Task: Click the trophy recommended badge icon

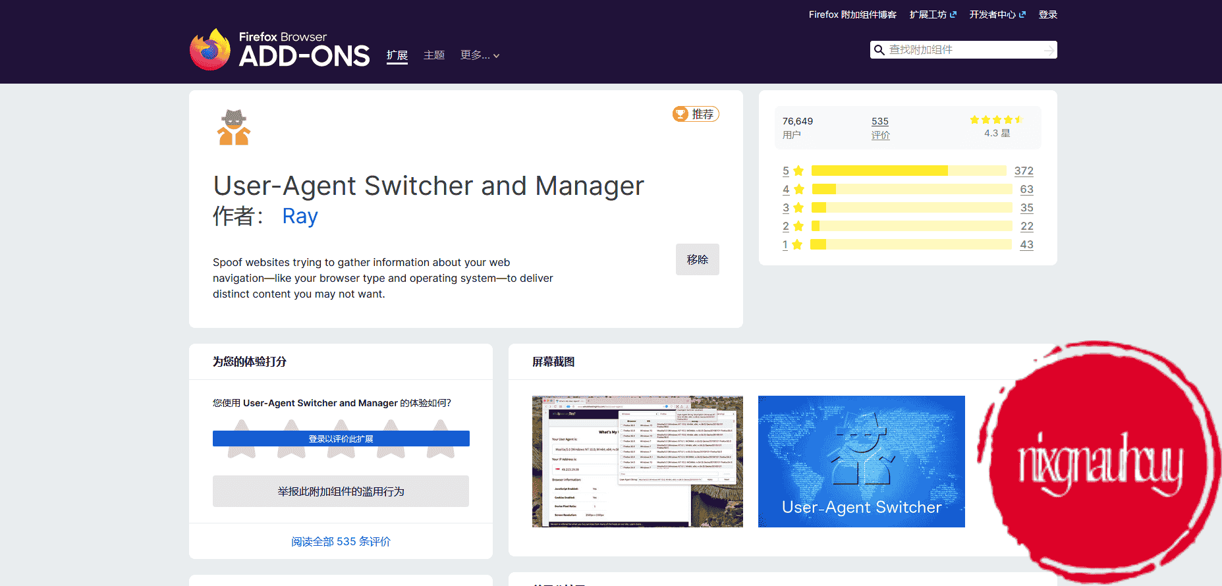Action: [680, 114]
